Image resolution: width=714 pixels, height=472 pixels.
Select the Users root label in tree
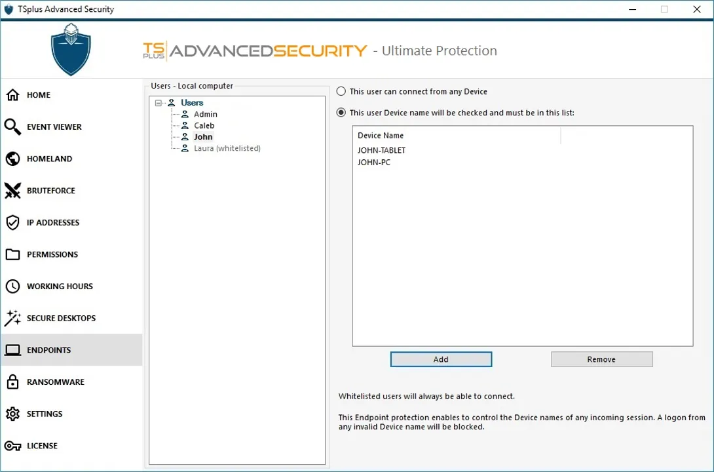pos(192,102)
